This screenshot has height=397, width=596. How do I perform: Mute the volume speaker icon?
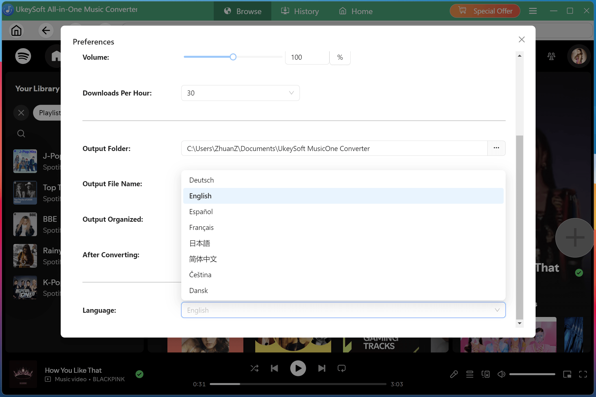click(501, 374)
